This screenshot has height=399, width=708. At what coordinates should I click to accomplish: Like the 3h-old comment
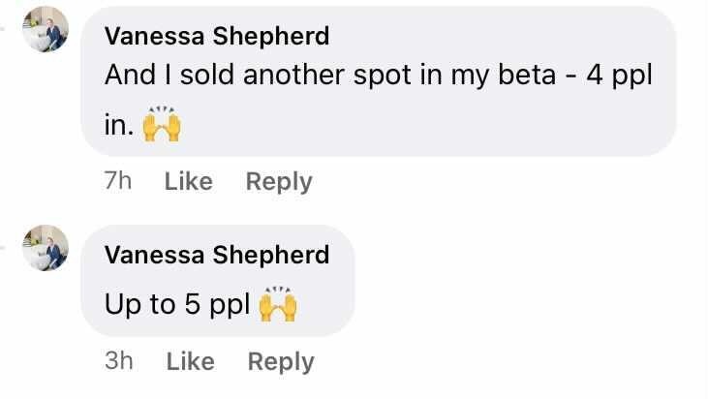(x=190, y=361)
